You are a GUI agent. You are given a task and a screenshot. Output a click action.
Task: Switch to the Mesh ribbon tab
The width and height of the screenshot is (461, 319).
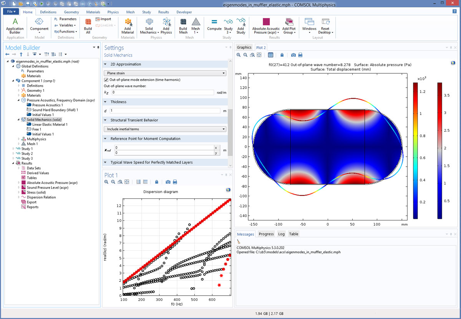click(x=130, y=12)
